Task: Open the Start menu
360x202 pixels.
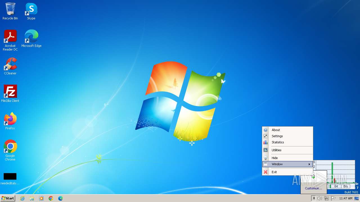Action: point(8,198)
